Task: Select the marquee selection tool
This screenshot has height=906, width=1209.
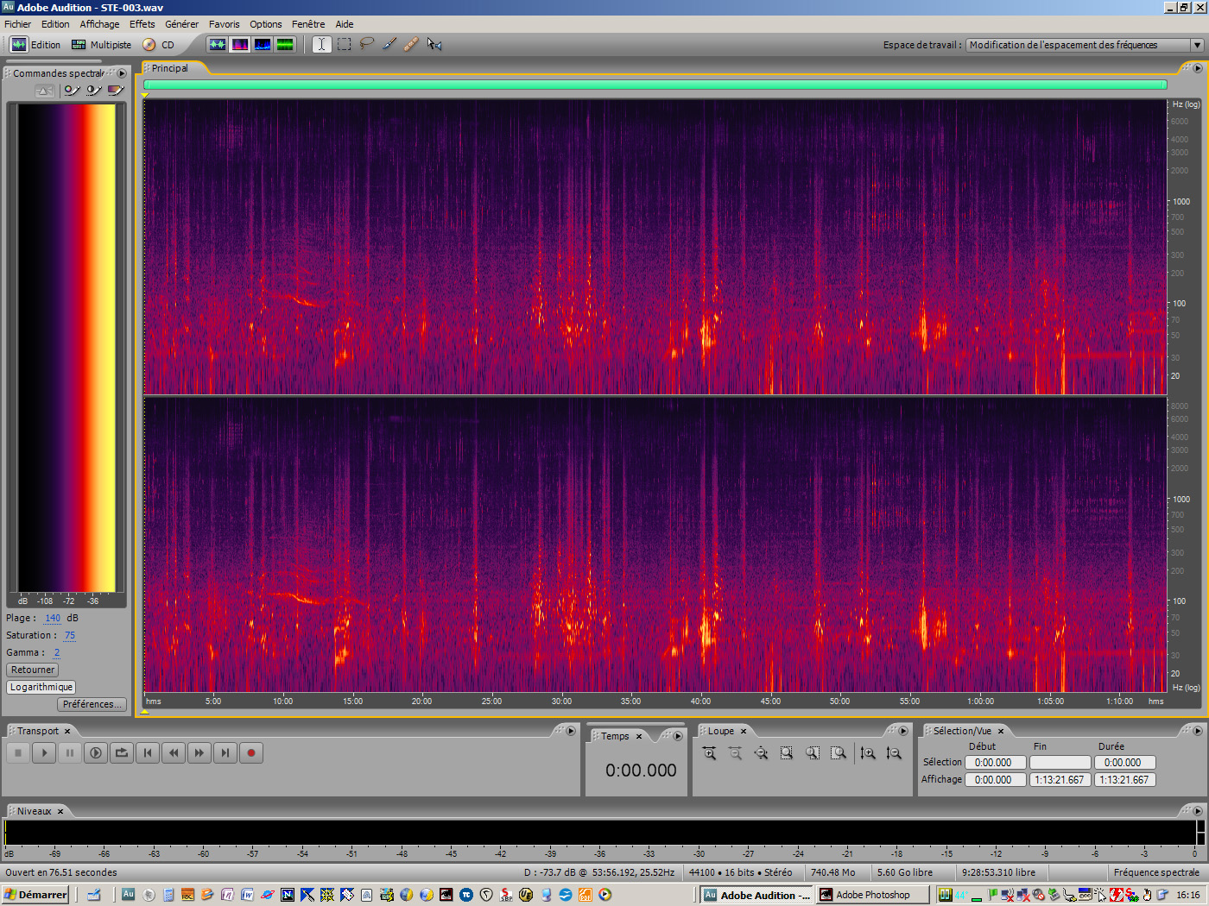Action: click(344, 44)
